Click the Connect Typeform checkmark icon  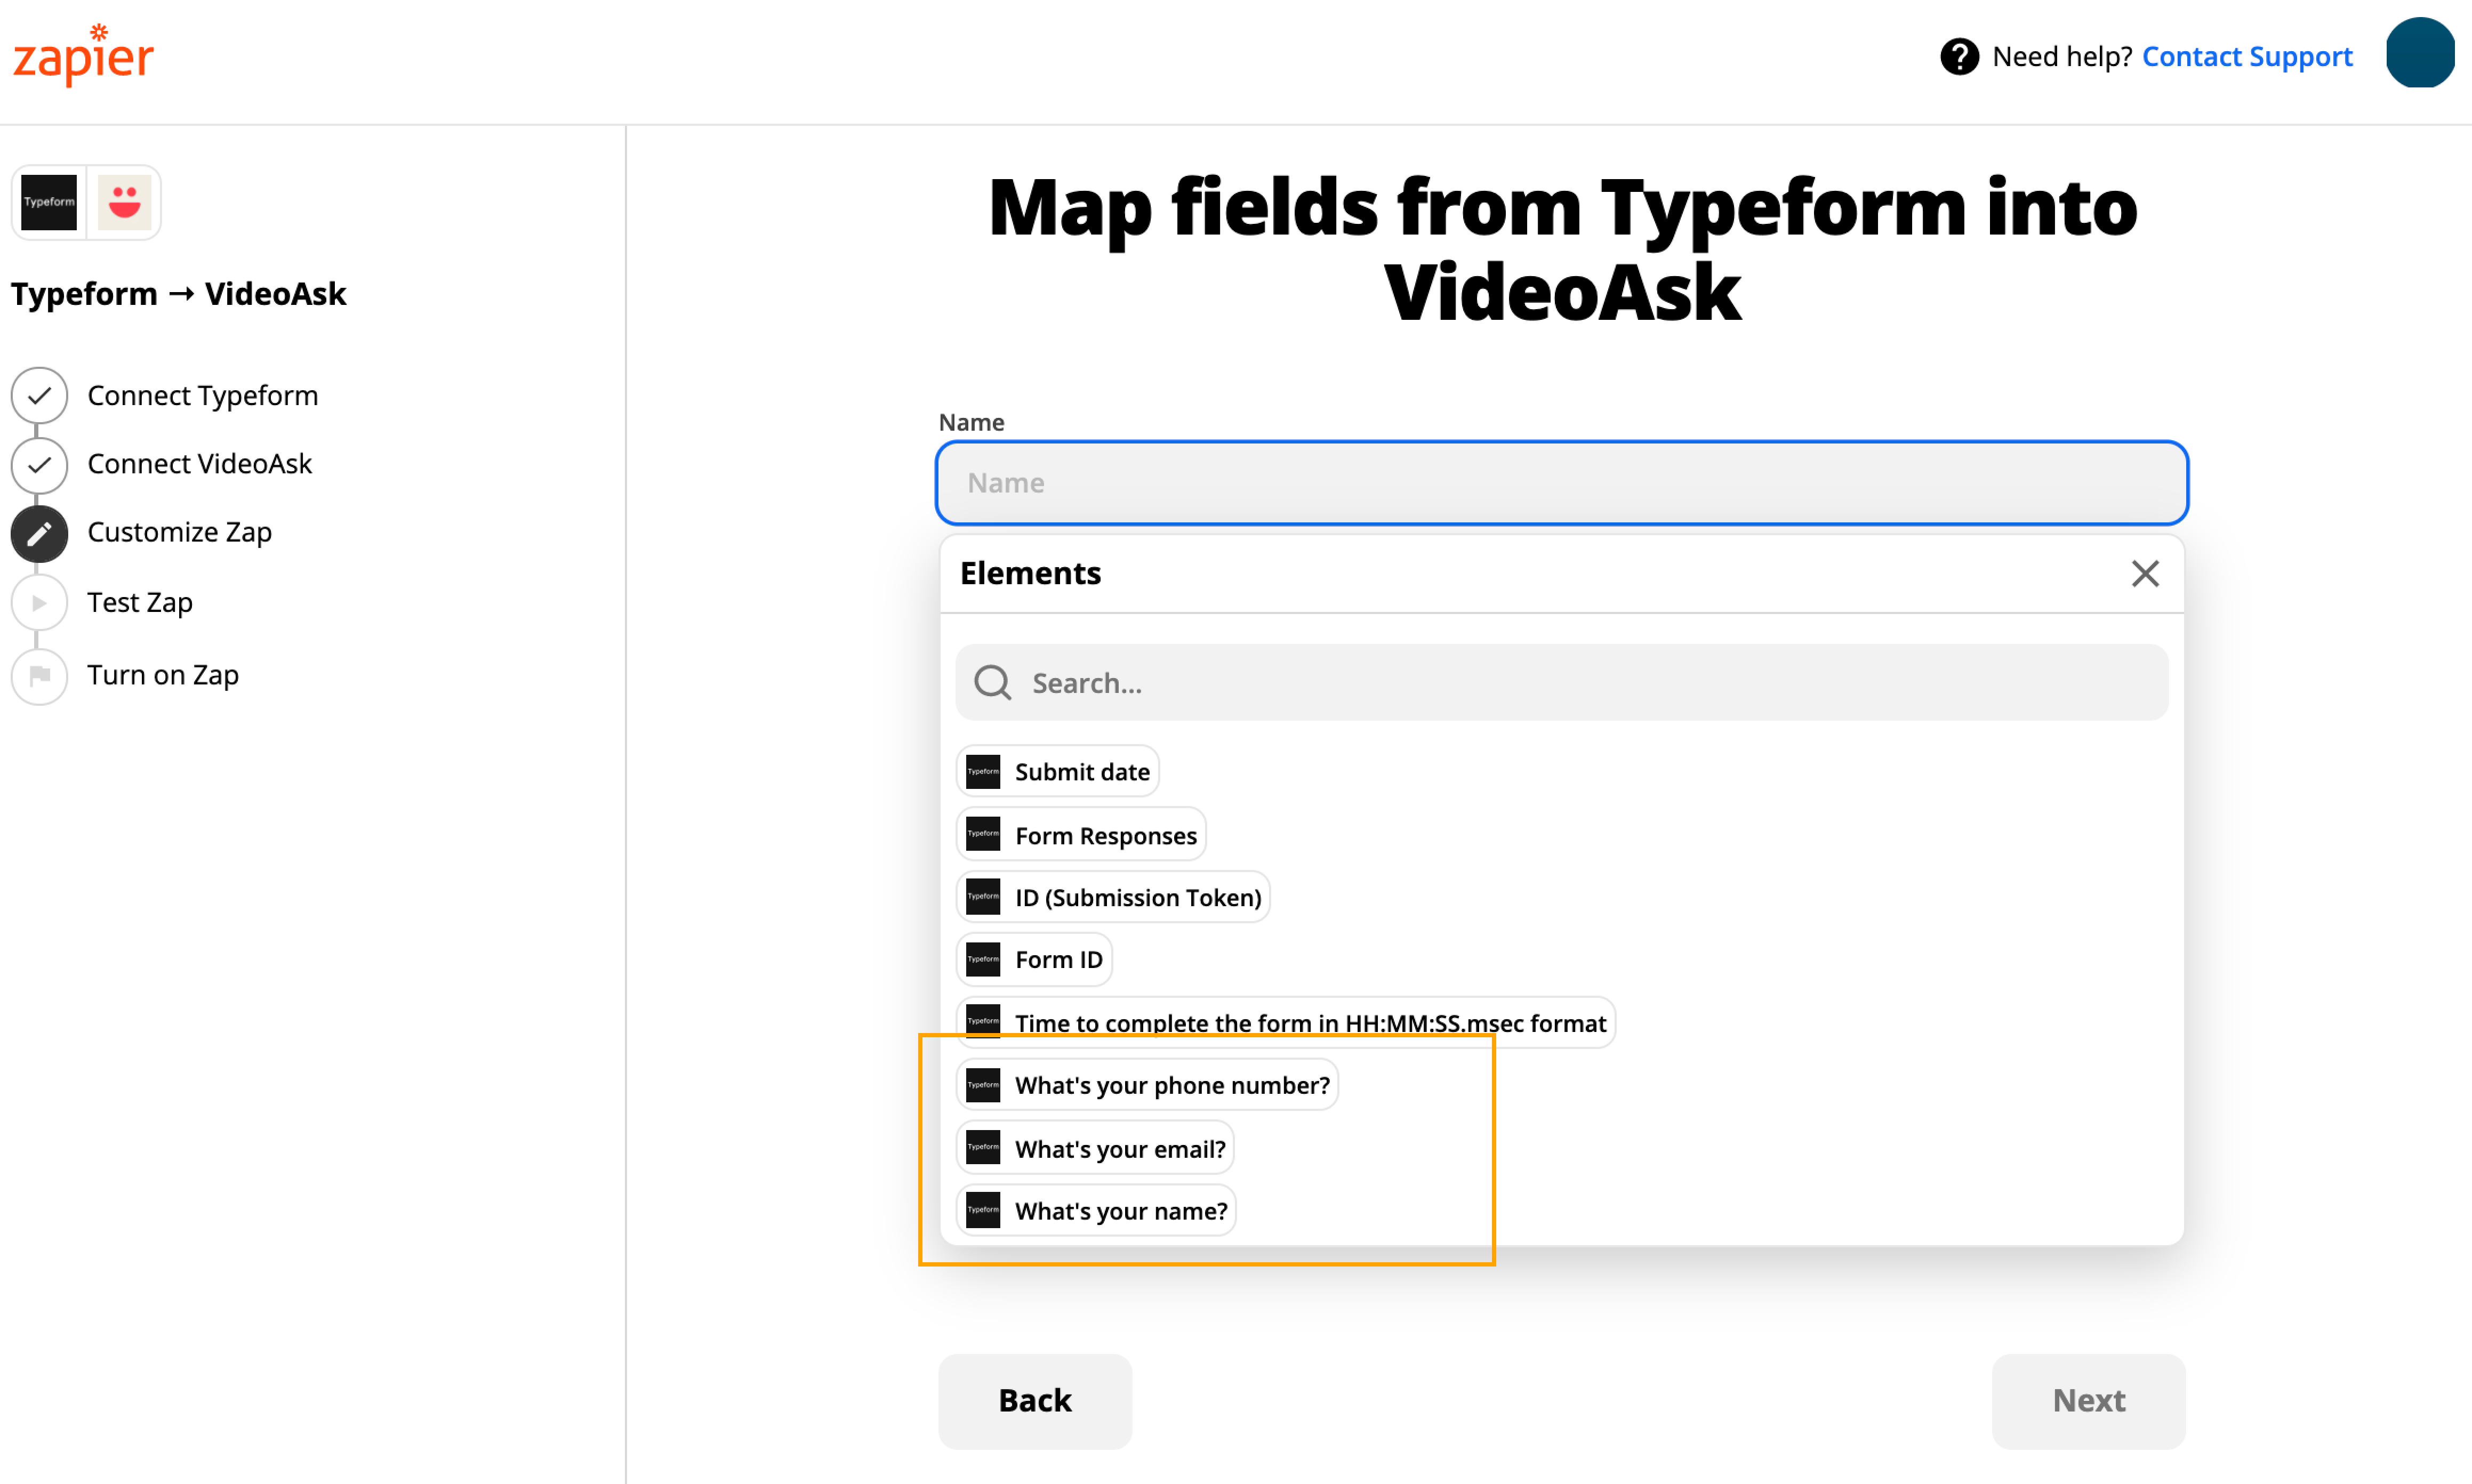pos(39,396)
